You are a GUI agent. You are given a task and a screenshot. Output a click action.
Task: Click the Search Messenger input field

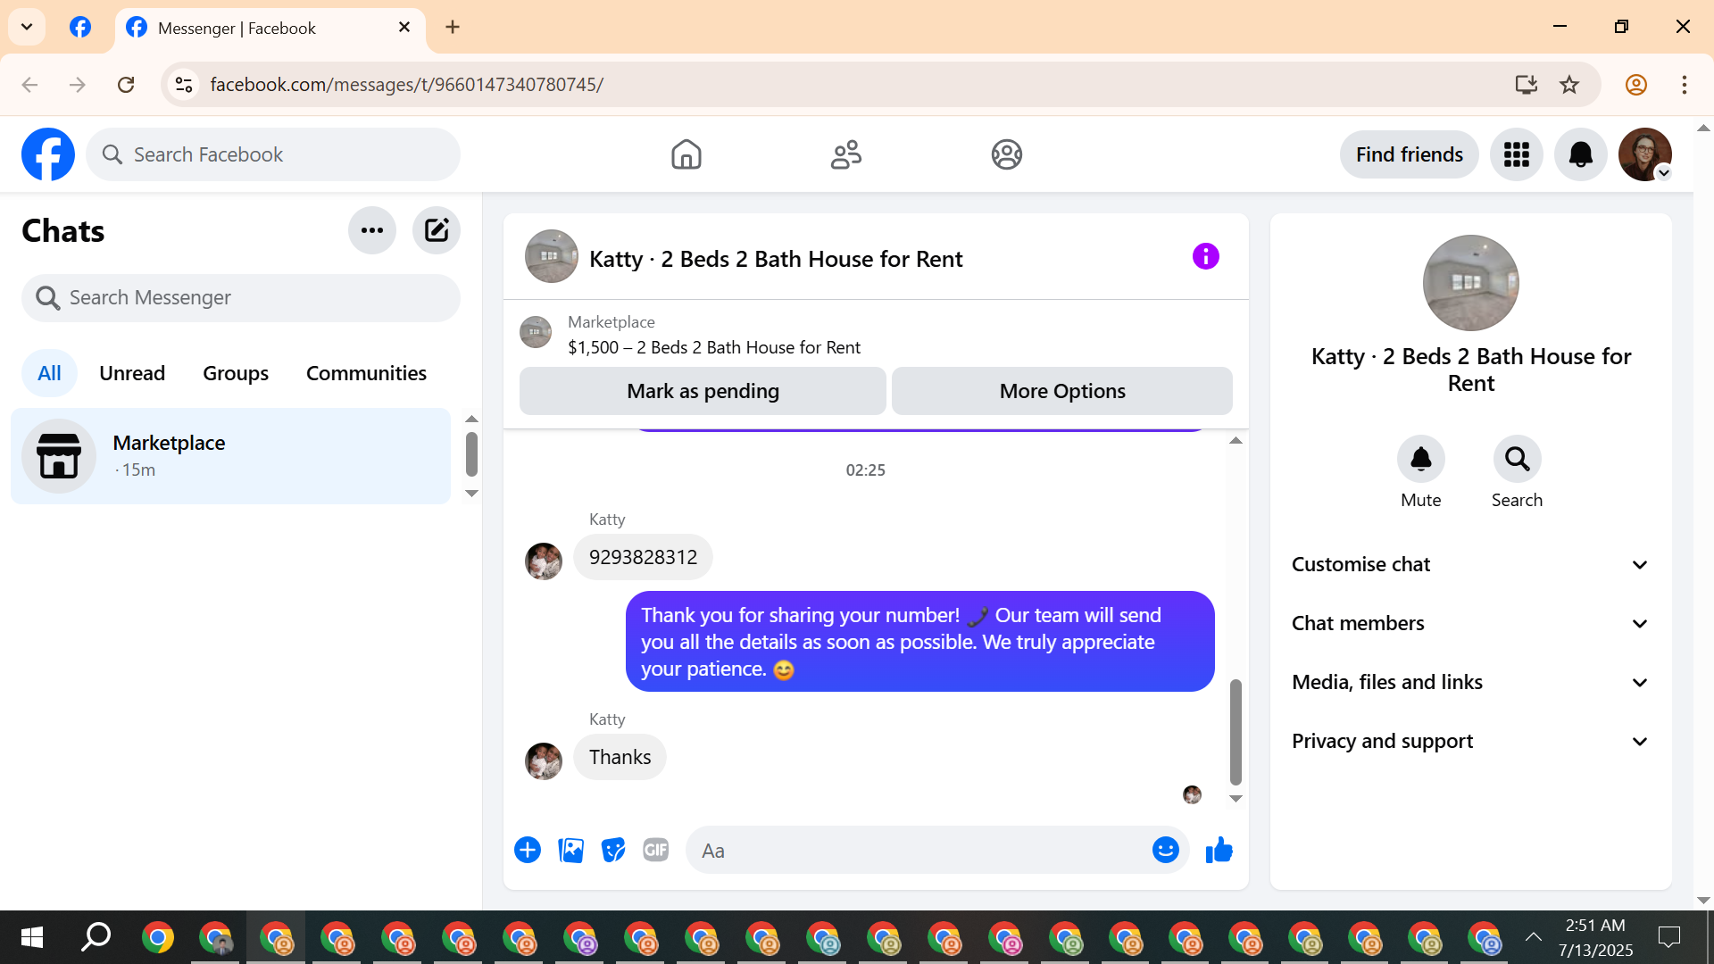(241, 298)
